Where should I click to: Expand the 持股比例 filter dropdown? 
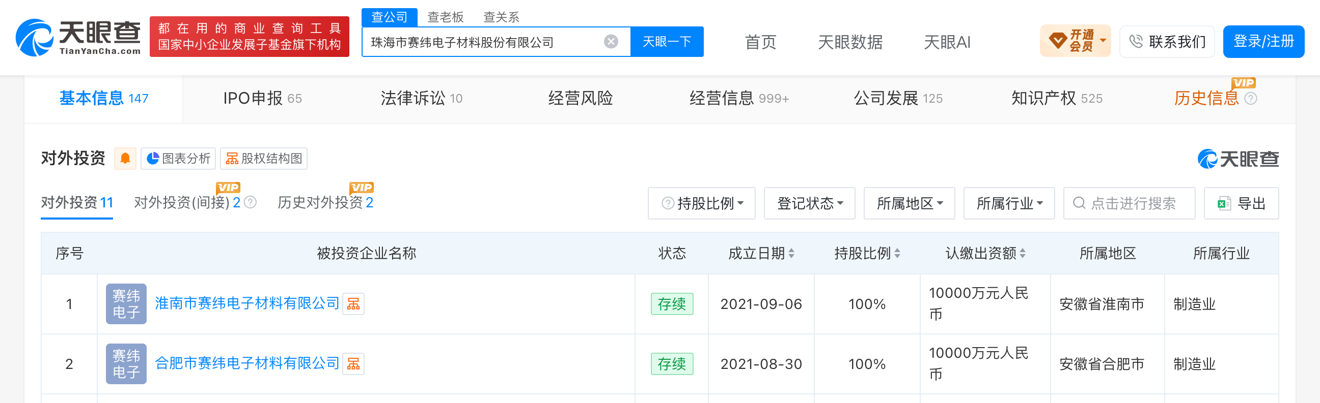[702, 204]
